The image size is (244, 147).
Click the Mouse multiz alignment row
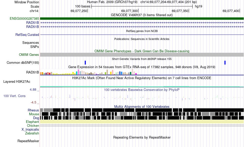(x=142, y=114)
